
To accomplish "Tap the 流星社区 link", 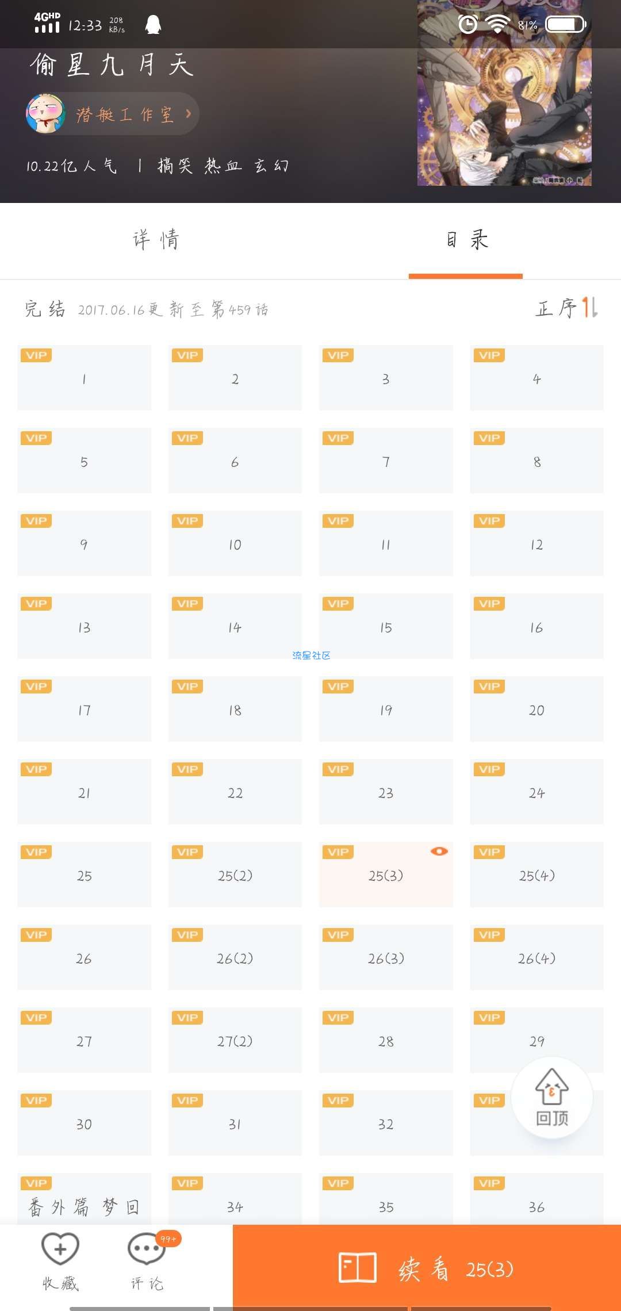I will [311, 655].
